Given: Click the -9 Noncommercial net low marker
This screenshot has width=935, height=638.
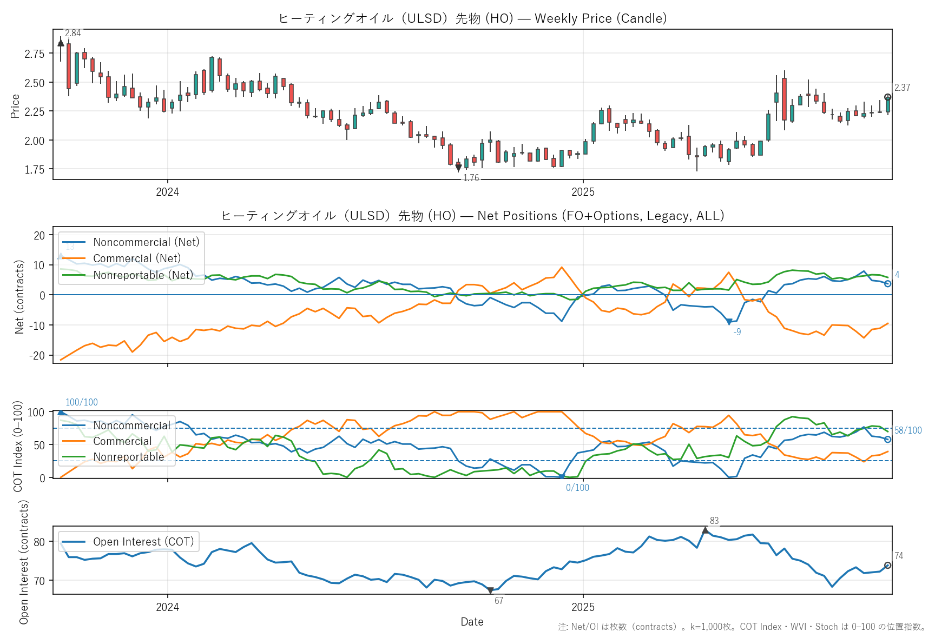Looking at the screenshot, I should click(729, 322).
